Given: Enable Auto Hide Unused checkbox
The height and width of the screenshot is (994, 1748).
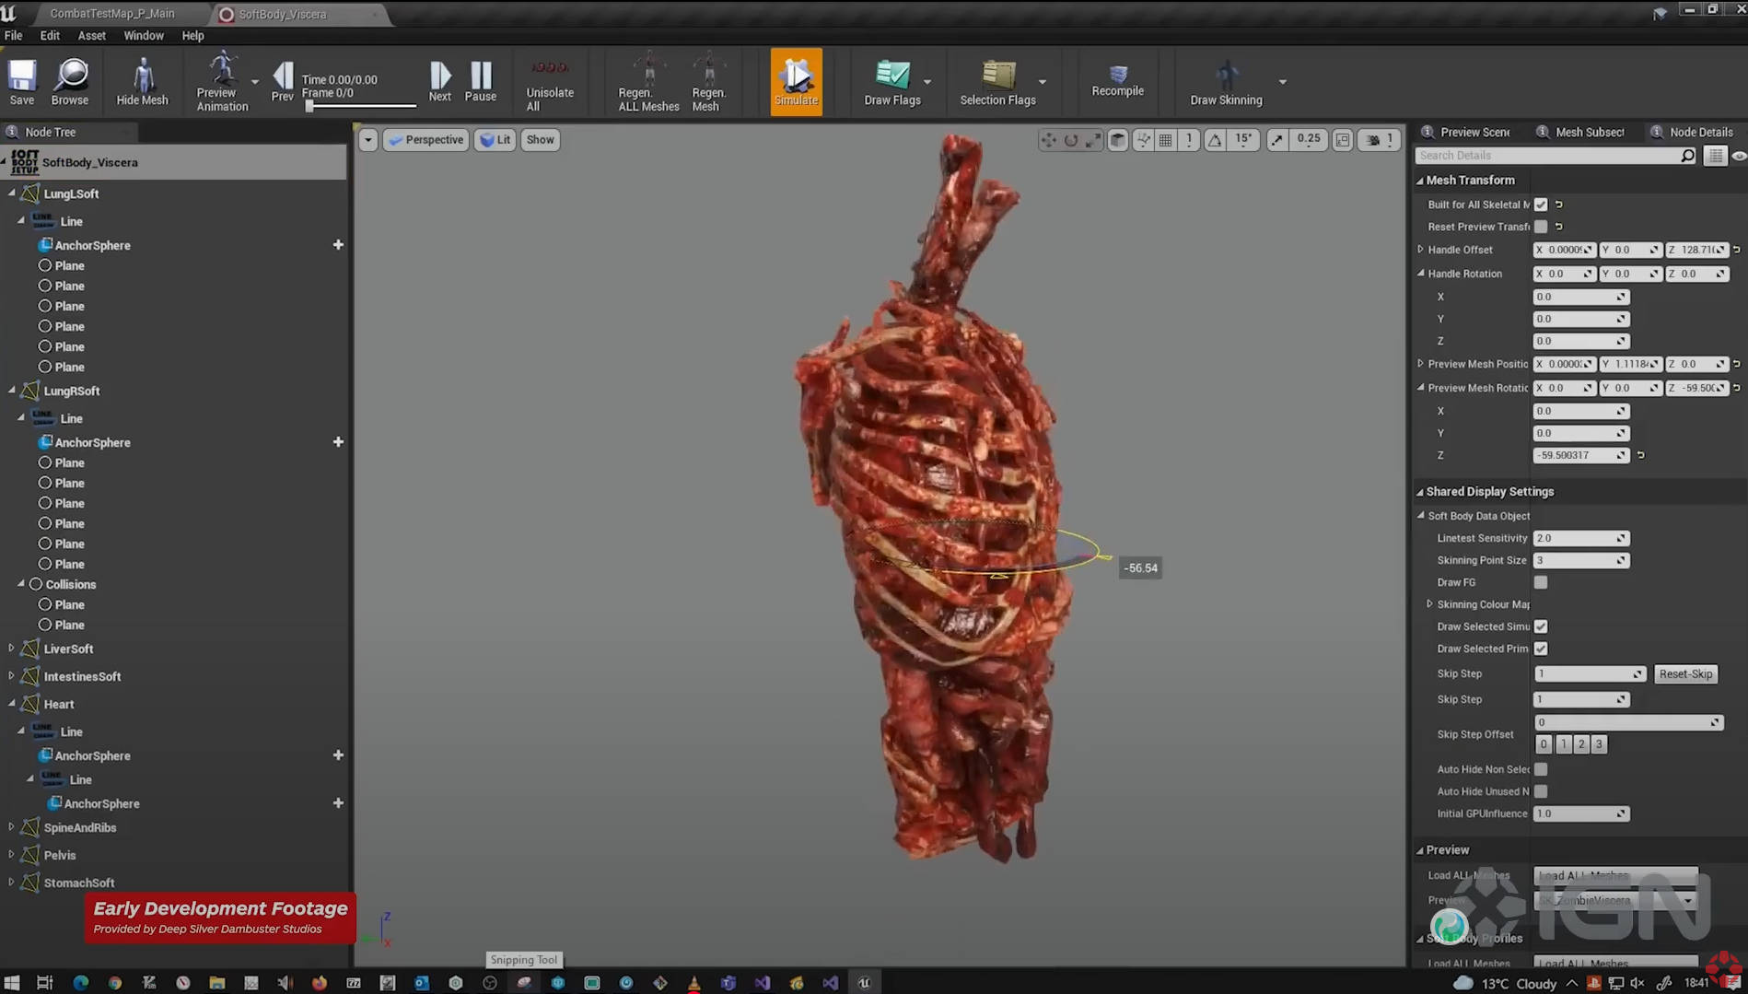Looking at the screenshot, I should pyautogui.click(x=1541, y=791).
